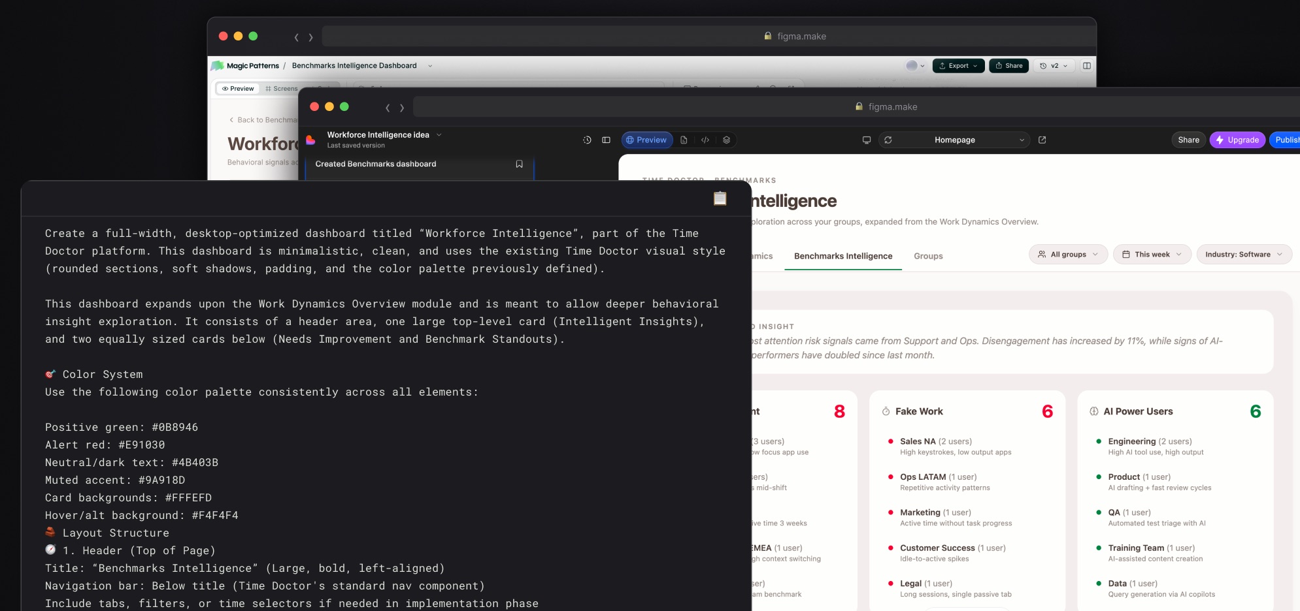
Task: Open the v2 version dropdown
Action: click(1053, 65)
